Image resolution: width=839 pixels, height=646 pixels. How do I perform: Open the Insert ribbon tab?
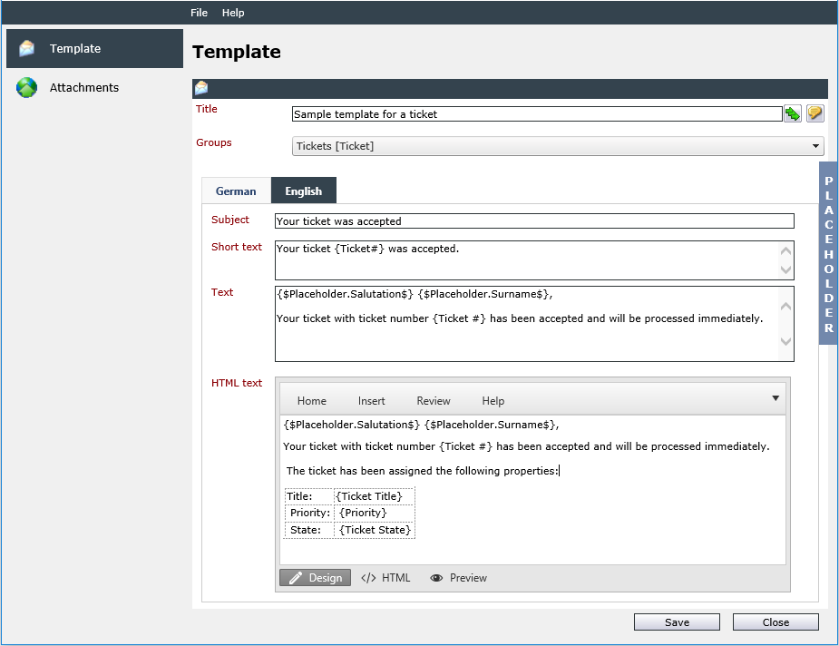point(371,401)
